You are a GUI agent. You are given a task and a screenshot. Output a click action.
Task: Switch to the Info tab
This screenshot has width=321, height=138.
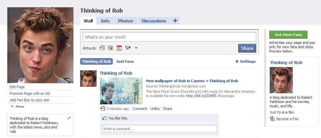(105, 21)
